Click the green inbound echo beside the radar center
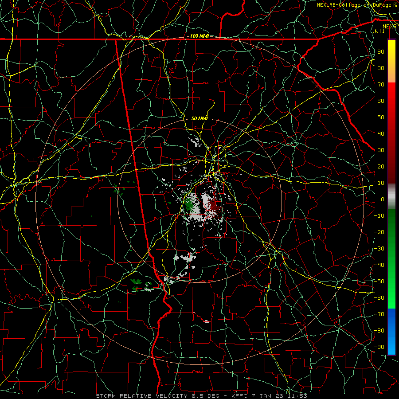Image resolution: width=399 pixels, height=399 pixels. coord(189,204)
